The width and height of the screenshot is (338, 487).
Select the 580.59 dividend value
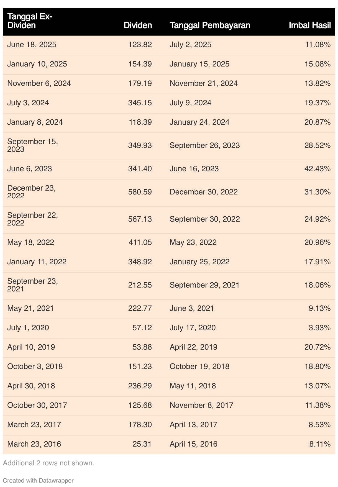tap(140, 192)
